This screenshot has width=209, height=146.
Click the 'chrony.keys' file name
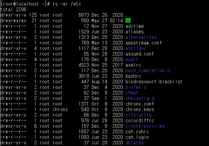click(x=140, y=109)
